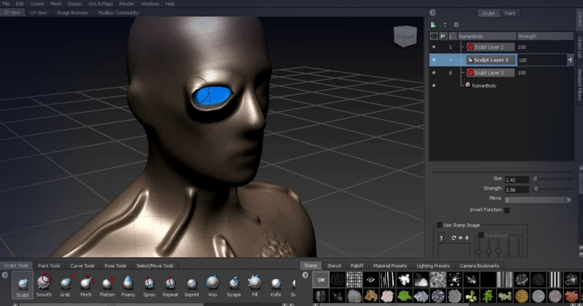The width and height of the screenshot is (583, 306).
Task: Click the Strength value input field
Action: tap(517, 189)
